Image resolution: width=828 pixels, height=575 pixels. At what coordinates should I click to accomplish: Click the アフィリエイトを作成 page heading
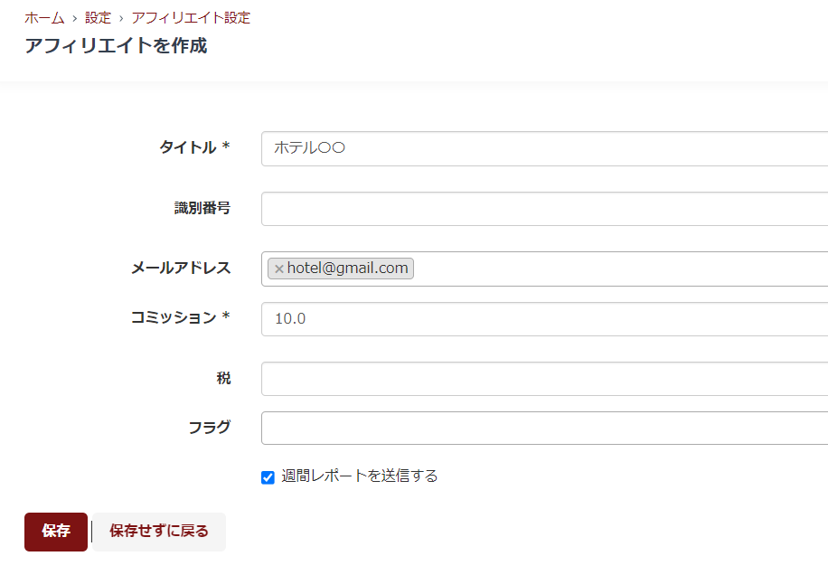pos(116,46)
